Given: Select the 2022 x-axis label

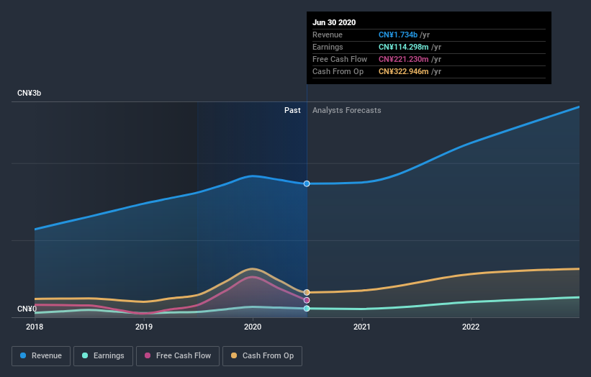Looking at the screenshot, I should (471, 327).
